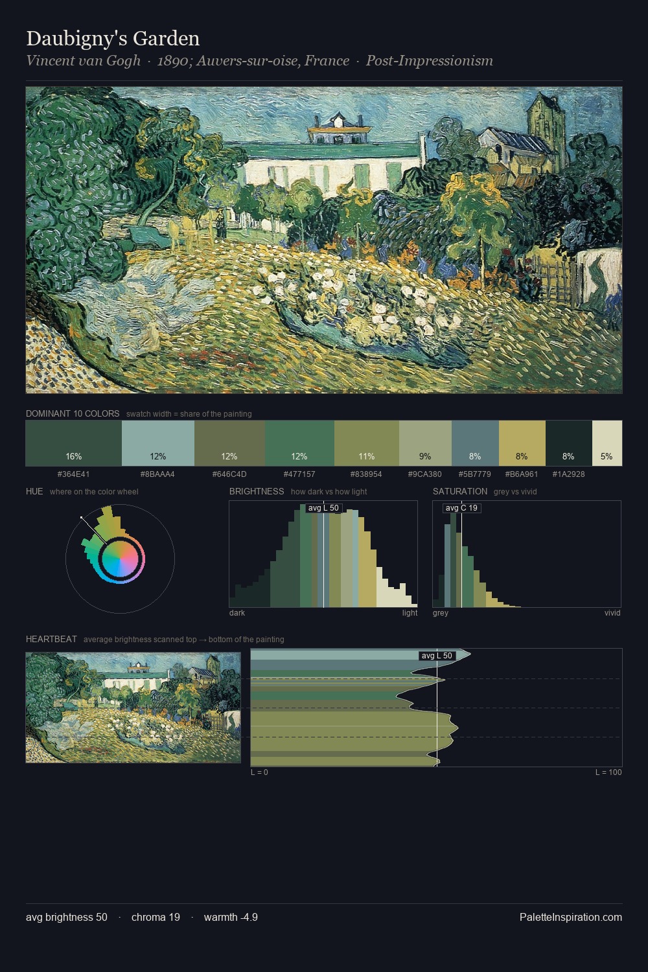This screenshot has height=972, width=648.
Task: Select the mustard swatch #B6A961
Action: coord(522,443)
